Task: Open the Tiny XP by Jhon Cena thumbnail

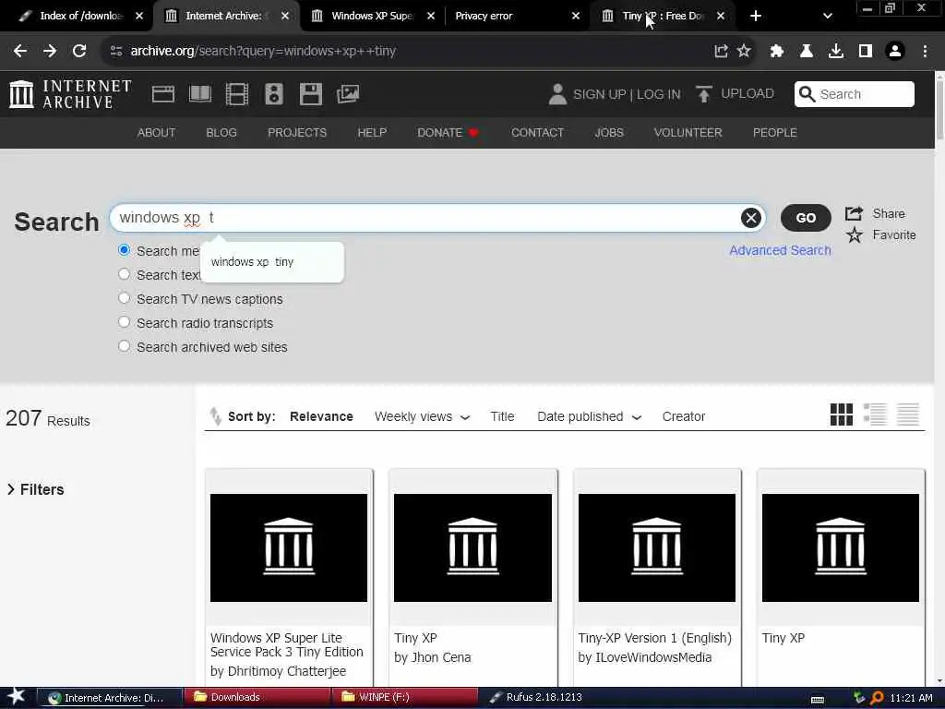Action: tap(472, 547)
